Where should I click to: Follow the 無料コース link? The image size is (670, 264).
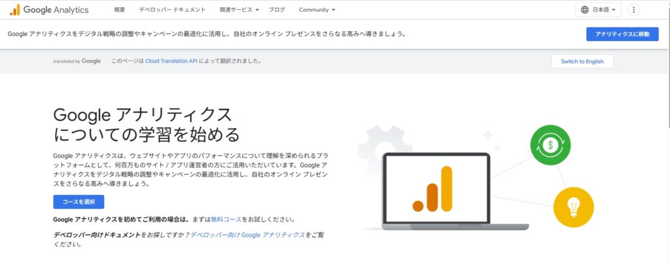[226, 220]
